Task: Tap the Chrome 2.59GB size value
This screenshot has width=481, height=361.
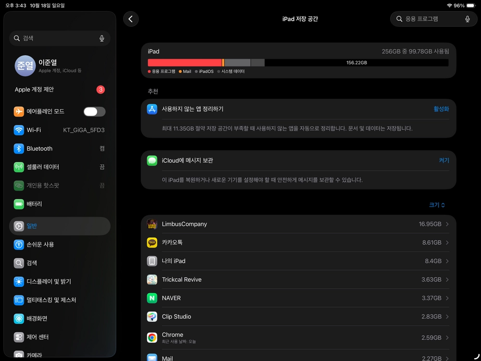Action: tap(431, 338)
